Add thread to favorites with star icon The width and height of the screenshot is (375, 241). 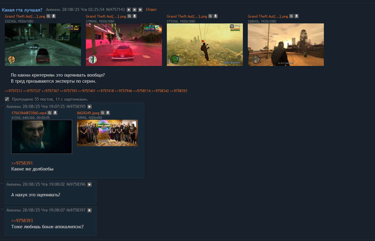point(129,10)
